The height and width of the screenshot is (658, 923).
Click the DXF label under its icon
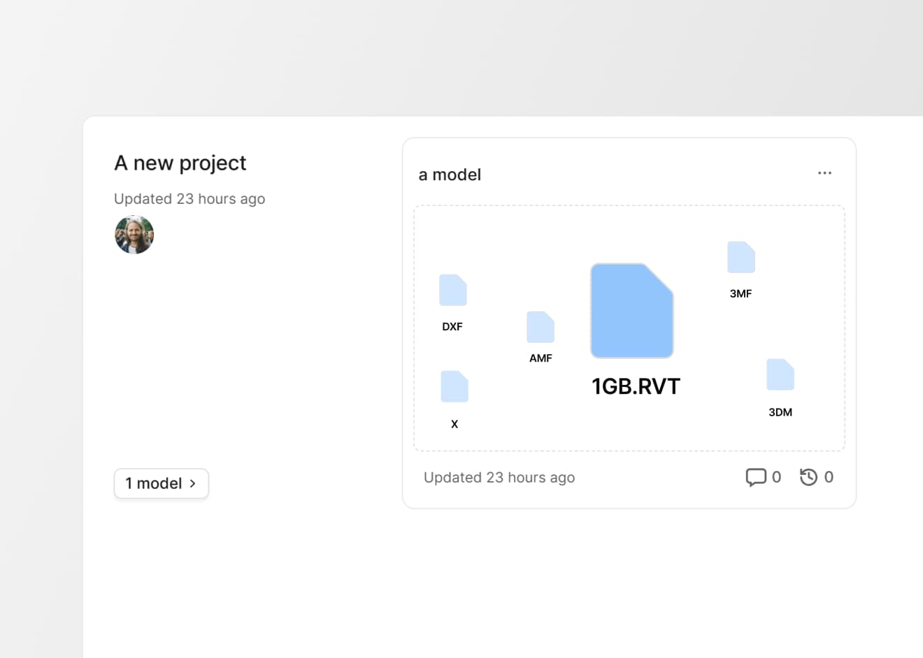452,326
